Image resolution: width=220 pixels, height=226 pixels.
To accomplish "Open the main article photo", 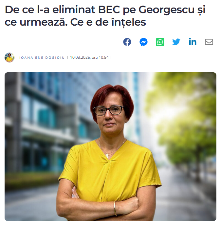I will pyautogui.click(x=110, y=147).
